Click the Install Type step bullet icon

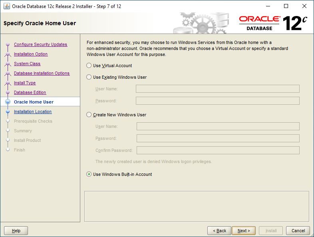[8, 83]
